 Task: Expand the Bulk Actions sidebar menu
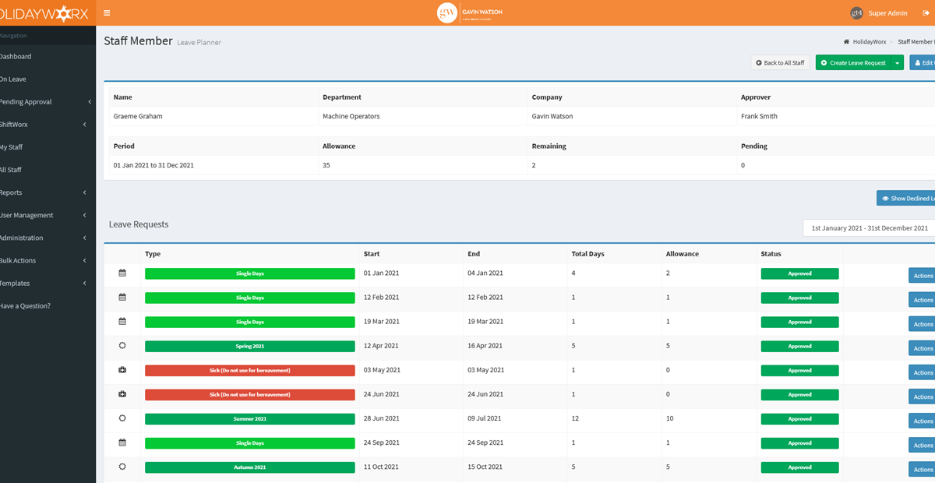click(x=48, y=260)
